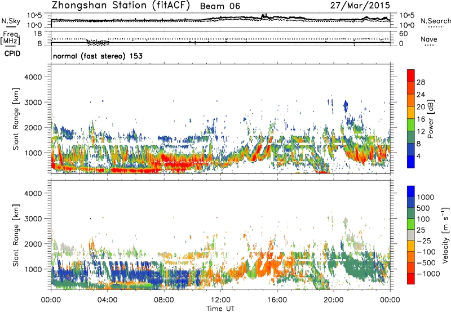Image resolution: width=451 pixels, height=312 pixels.
Task: Click the '18' MHz frequency tick label
Action: click(x=38, y=34)
